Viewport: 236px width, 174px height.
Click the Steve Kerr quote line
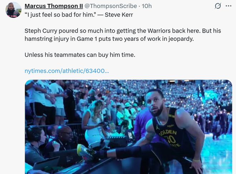pyautogui.click(x=75, y=15)
